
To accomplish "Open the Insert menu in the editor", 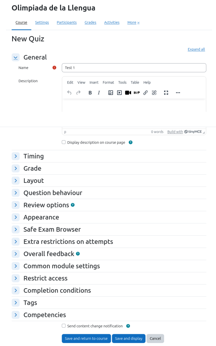I will click(x=94, y=82).
